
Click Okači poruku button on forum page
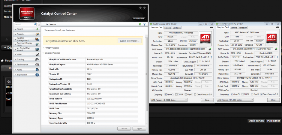coord(256,121)
